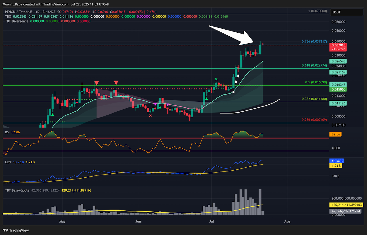Click the OBV indicator legend label
The width and height of the screenshot is (367, 235).
(7, 162)
